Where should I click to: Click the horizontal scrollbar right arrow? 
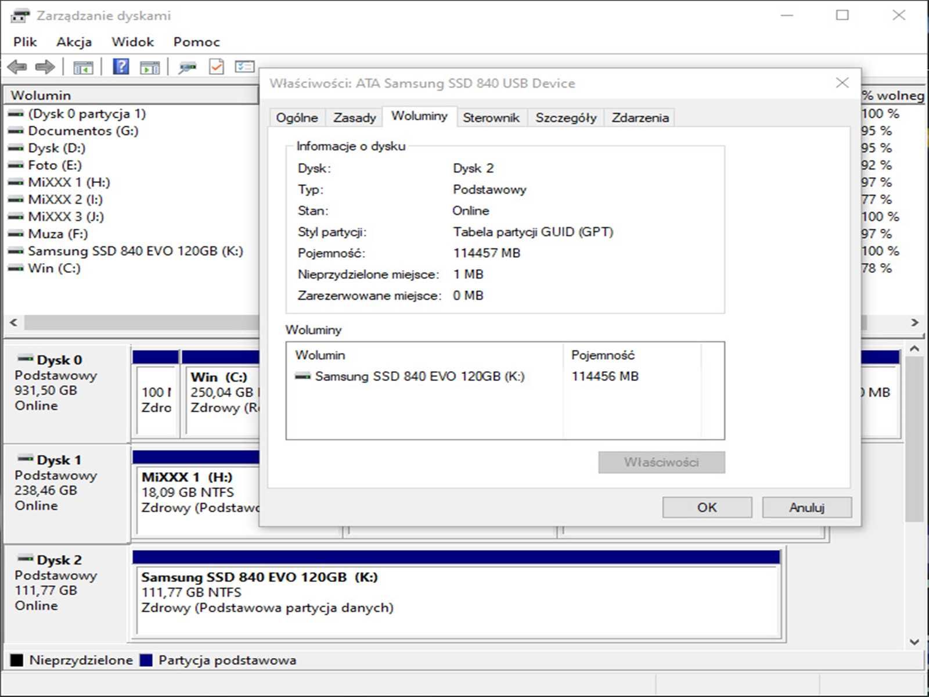pyautogui.click(x=914, y=322)
